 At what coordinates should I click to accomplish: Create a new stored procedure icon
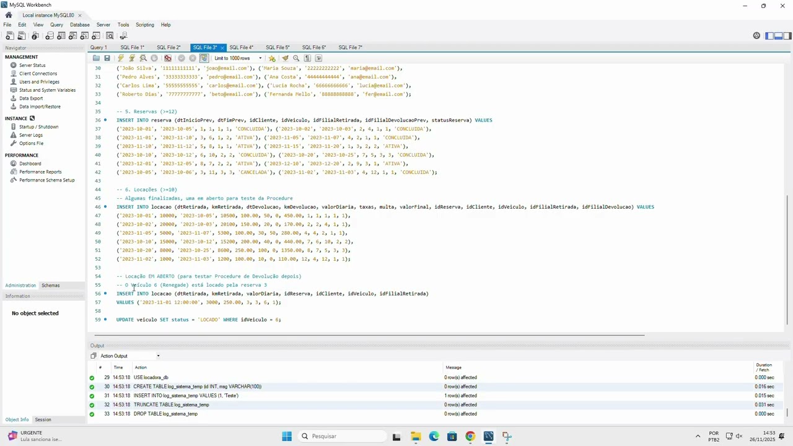click(x=85, y=36)
